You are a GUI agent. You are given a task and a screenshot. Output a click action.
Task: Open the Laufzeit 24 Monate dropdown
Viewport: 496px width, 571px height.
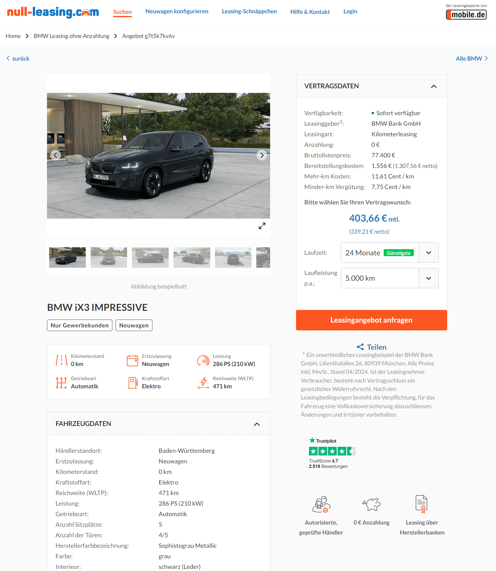[390, 253]
